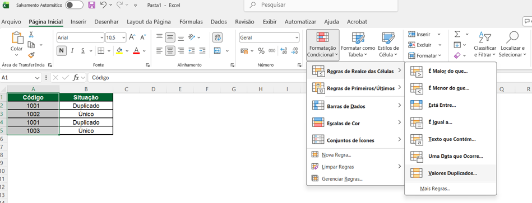Click the AutoSoma sigma icon
Viewport: 532px width, 203px height.
[457, 34]
